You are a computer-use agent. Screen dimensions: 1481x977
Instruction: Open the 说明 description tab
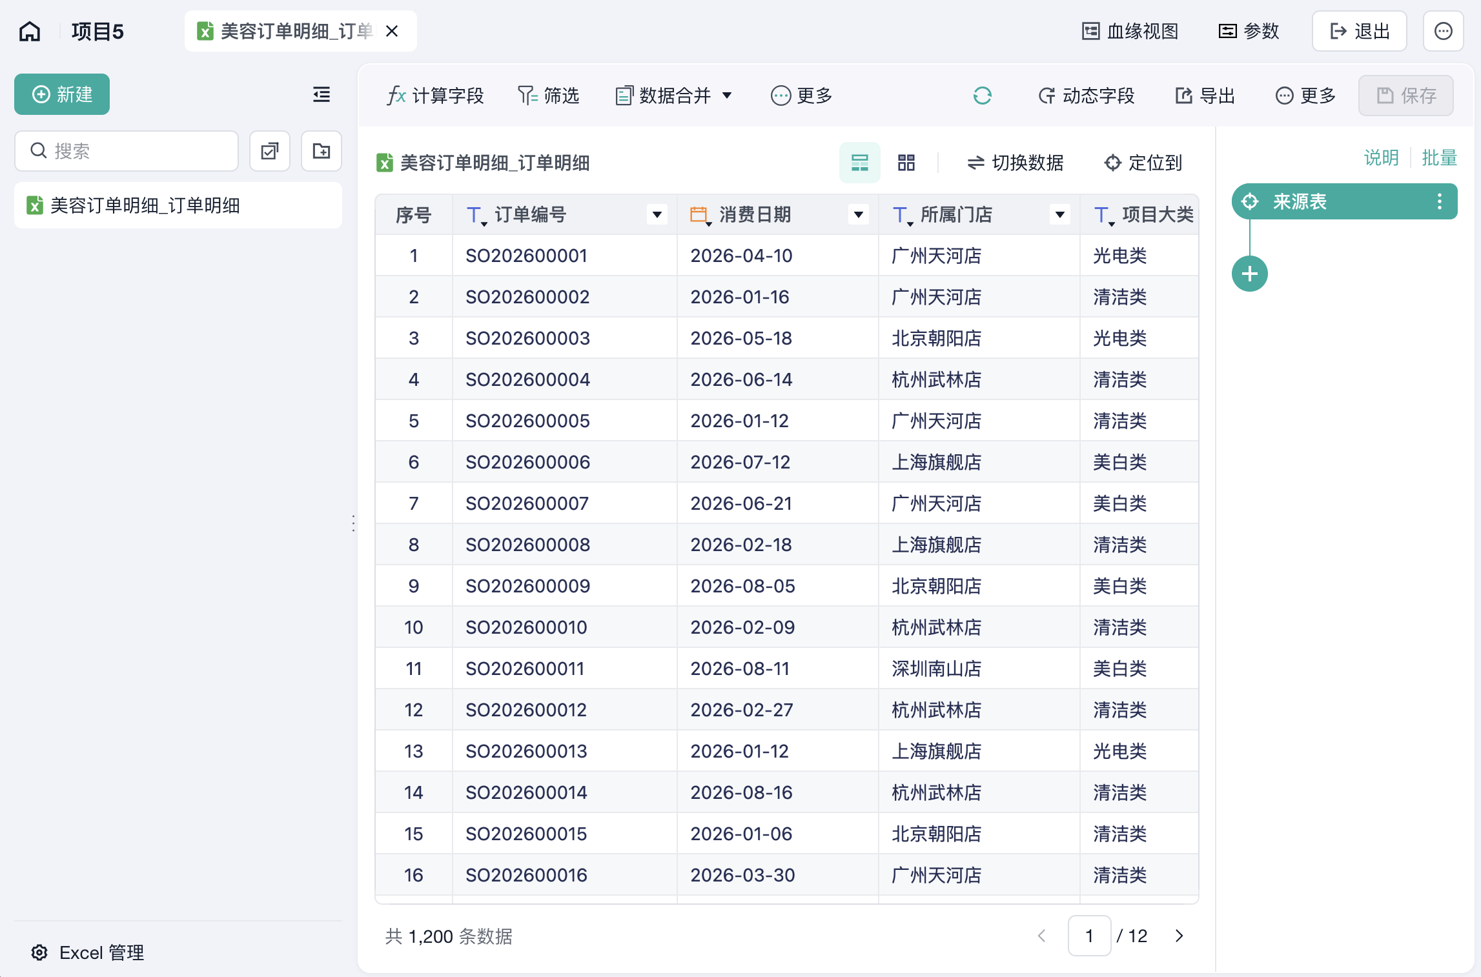tap(1382, 157)
